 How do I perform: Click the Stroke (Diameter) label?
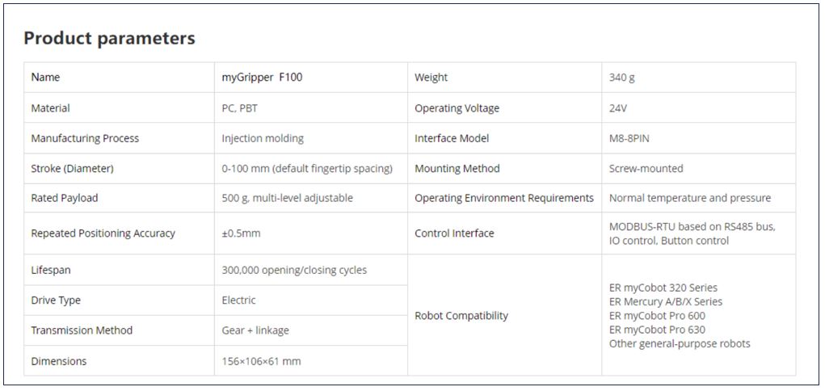72,169
